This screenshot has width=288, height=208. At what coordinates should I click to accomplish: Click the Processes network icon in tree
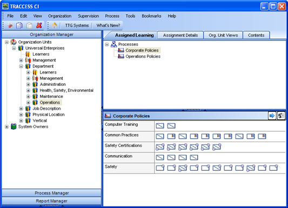[114, 44]
